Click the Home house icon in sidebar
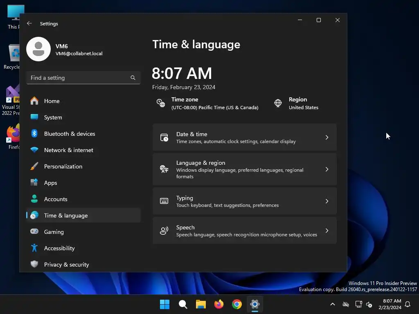The image size is (419, 314). point(34,101)
